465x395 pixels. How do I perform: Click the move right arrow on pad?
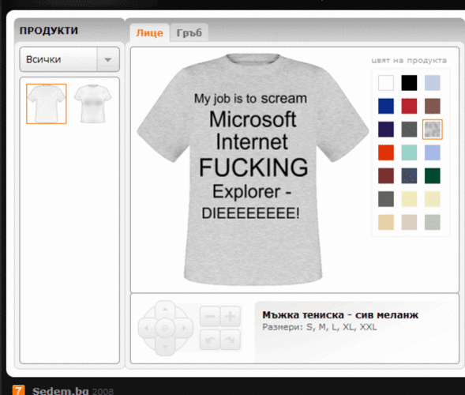(x=184, y=328)
